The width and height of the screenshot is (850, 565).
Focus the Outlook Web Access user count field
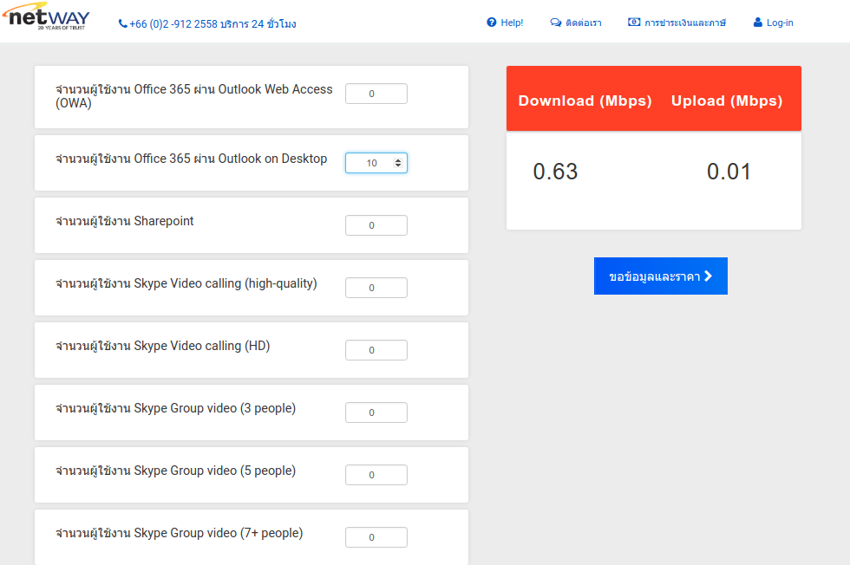[x=376, y=94]
